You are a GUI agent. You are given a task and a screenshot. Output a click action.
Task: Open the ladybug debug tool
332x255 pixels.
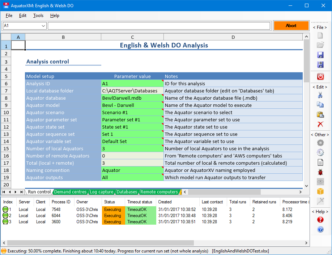click(x=320, y=172)
